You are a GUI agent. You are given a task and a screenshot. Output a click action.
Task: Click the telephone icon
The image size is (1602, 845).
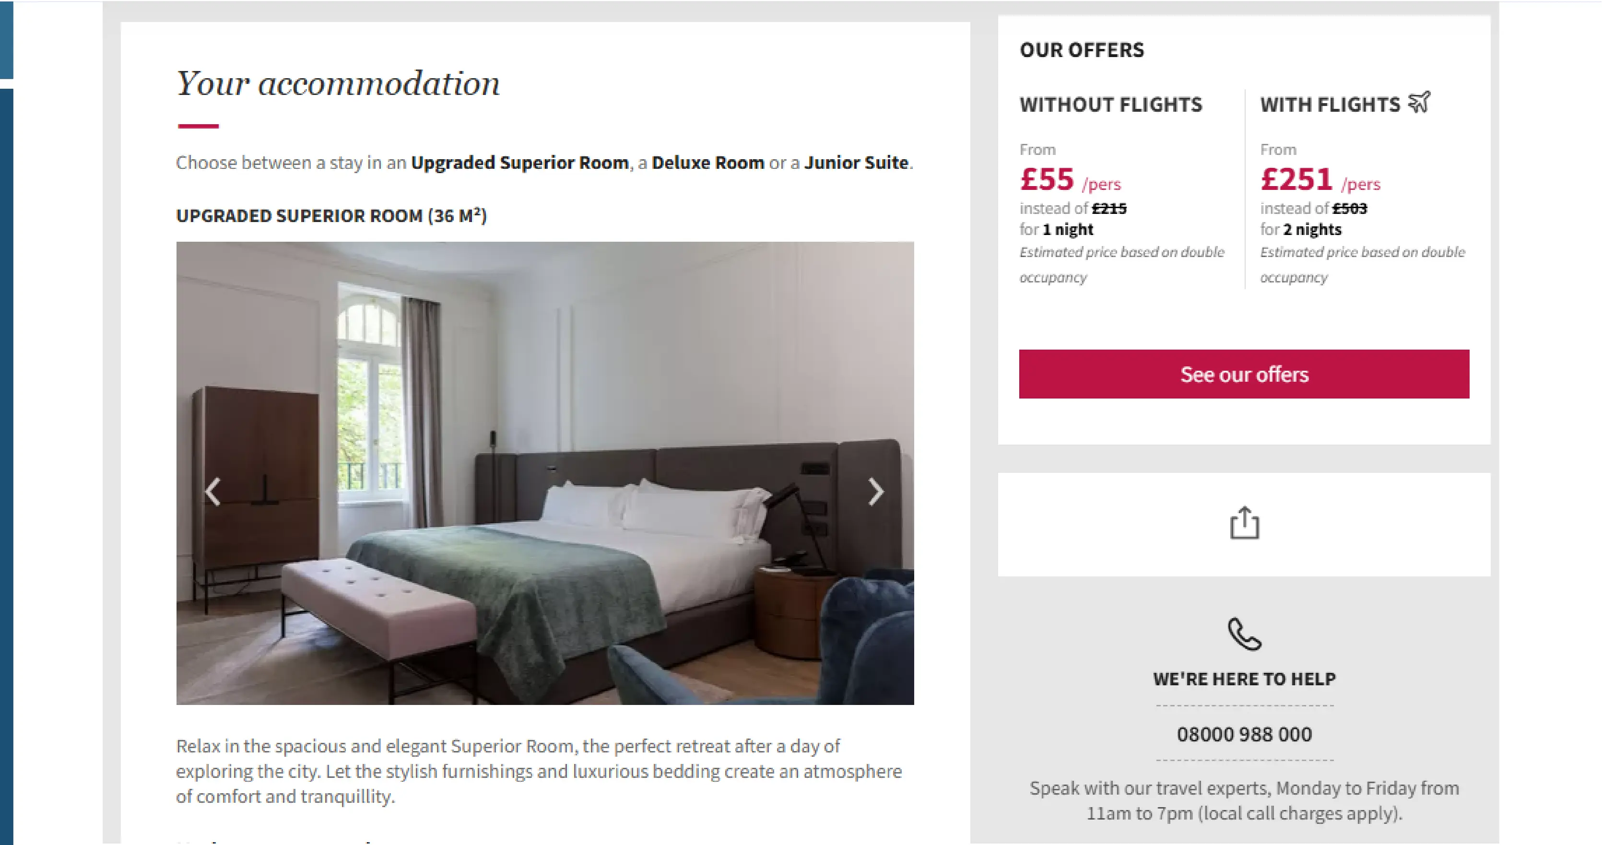coord(1244,634)
